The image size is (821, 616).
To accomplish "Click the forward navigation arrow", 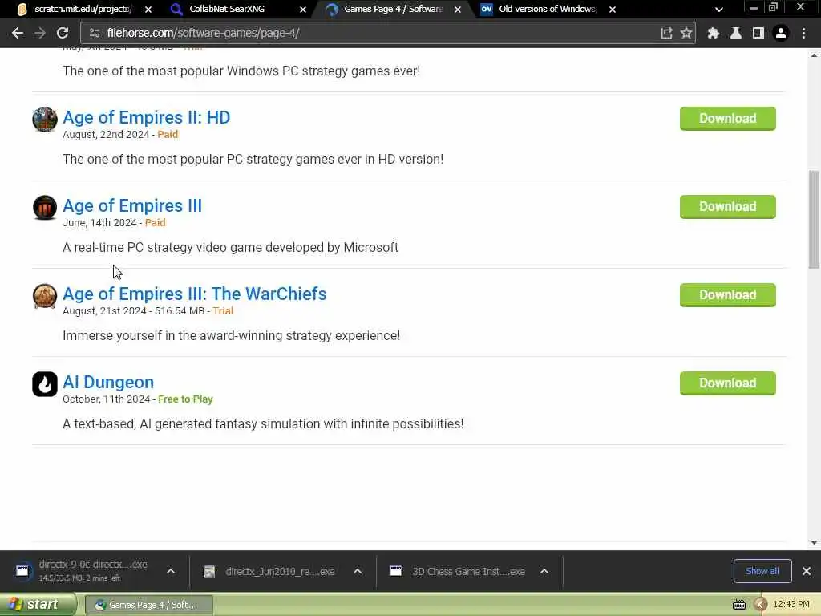I will pyautogui.click(x=40, y=33).
